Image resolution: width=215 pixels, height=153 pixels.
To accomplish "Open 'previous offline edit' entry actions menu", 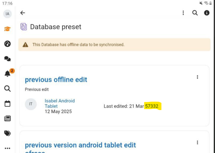I will (x=198, y=77).
